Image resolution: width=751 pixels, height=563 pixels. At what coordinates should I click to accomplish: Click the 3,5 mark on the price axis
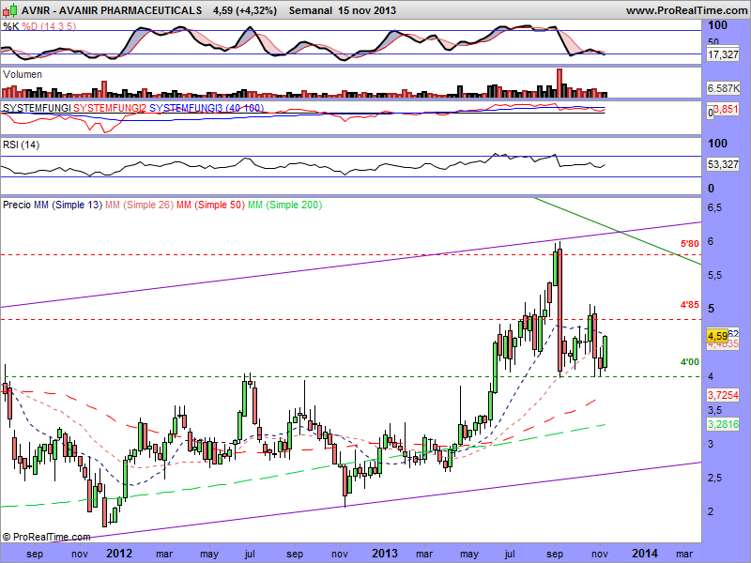click(x=714, y=410)
